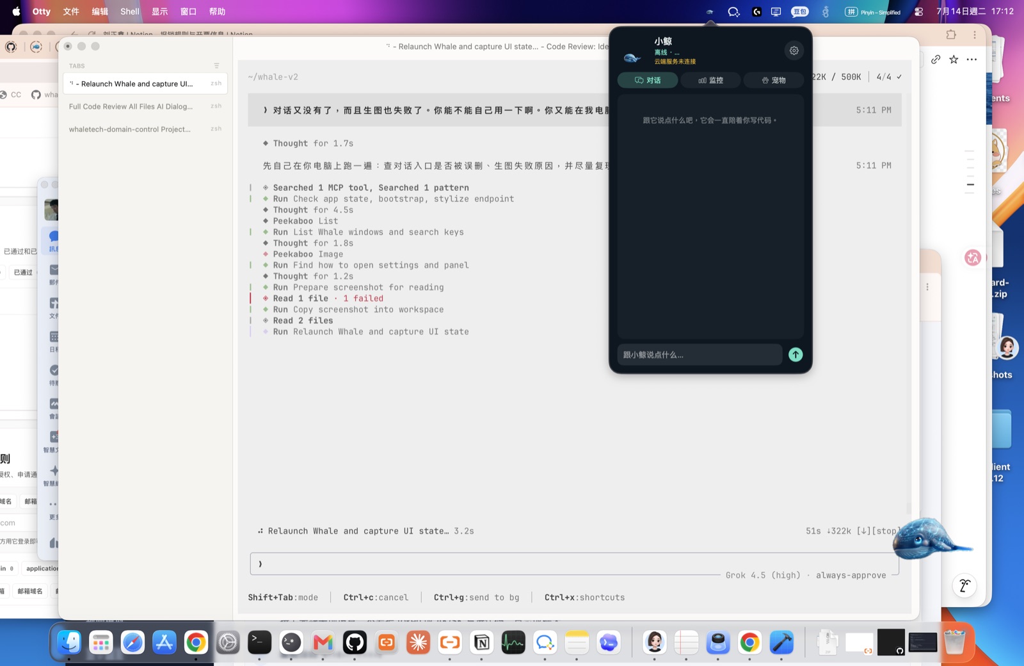Viewport: 1024px width, 666px height.
Task: Open the Pinyin input source menu
Action: click(872, 12)
